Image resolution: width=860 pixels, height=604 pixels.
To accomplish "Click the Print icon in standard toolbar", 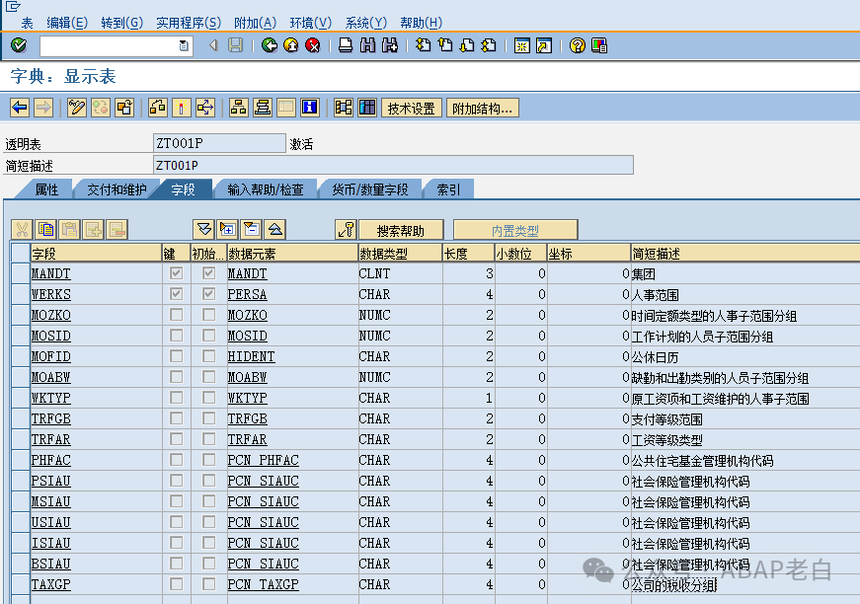I will pos(346,45).
